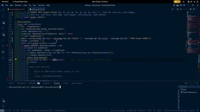The image size is (200, 112).
Task: Open the en keyboard layout indicator
Action: 183,2
